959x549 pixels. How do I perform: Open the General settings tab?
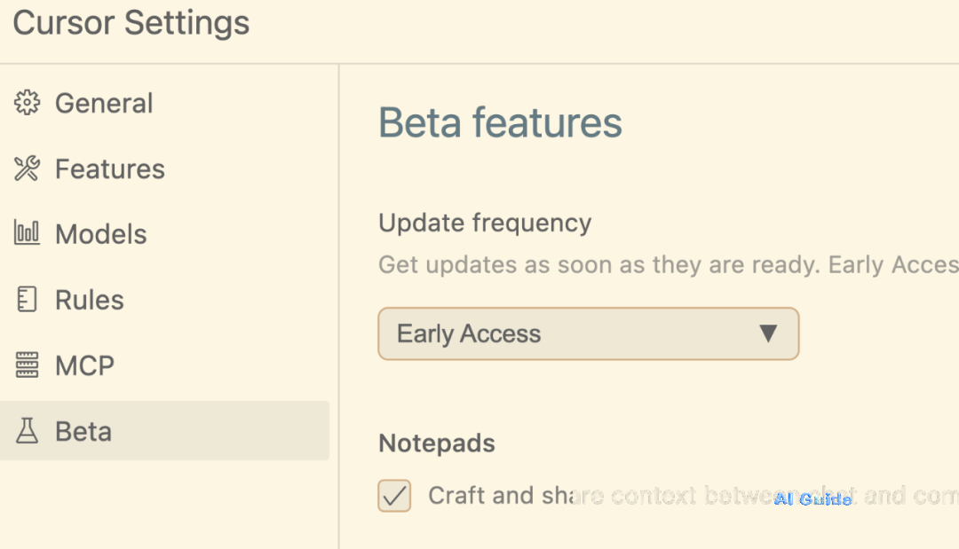[104, 103]
